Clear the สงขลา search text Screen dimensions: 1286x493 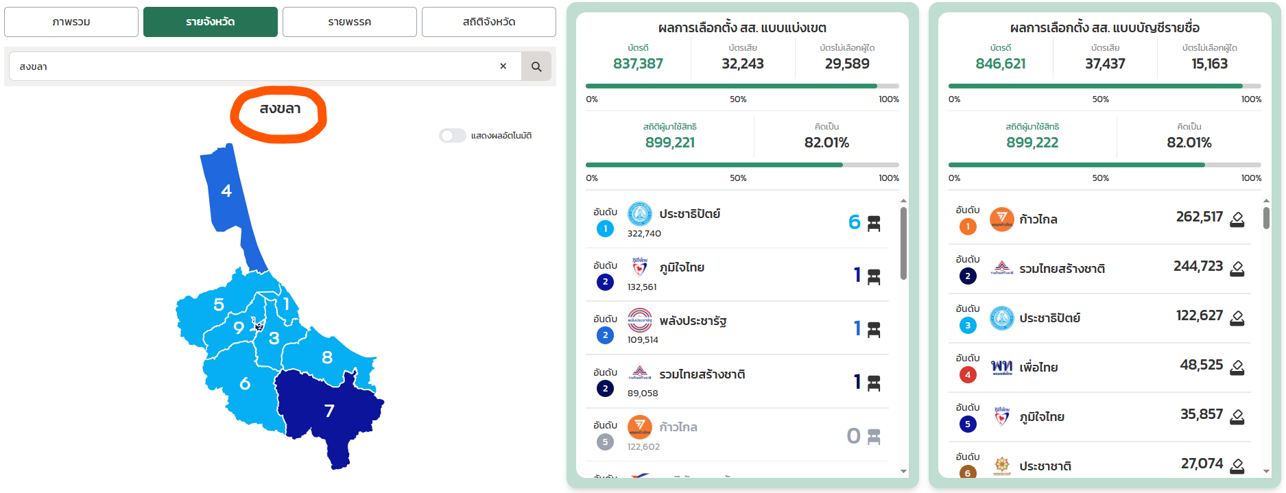[x=503, y=67]
